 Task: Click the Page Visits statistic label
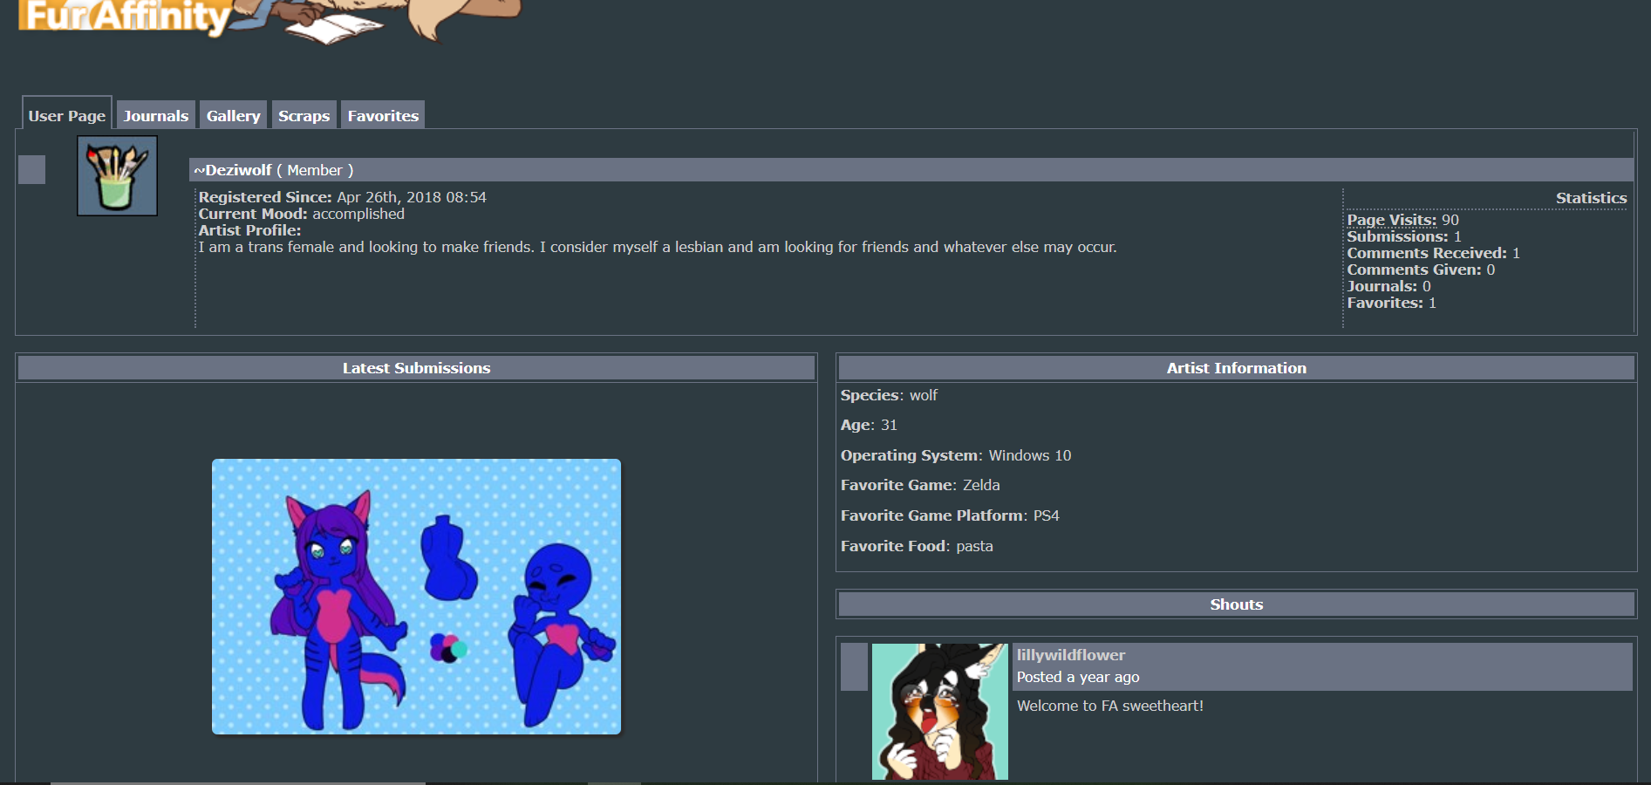coord(1391,220)
